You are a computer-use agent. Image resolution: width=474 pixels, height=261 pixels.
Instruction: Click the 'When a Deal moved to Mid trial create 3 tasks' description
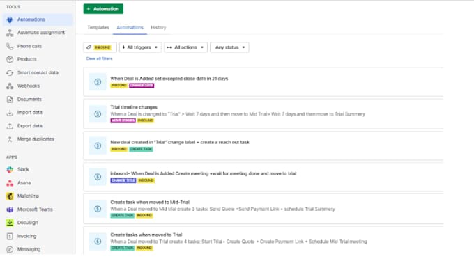click(223, 209)
